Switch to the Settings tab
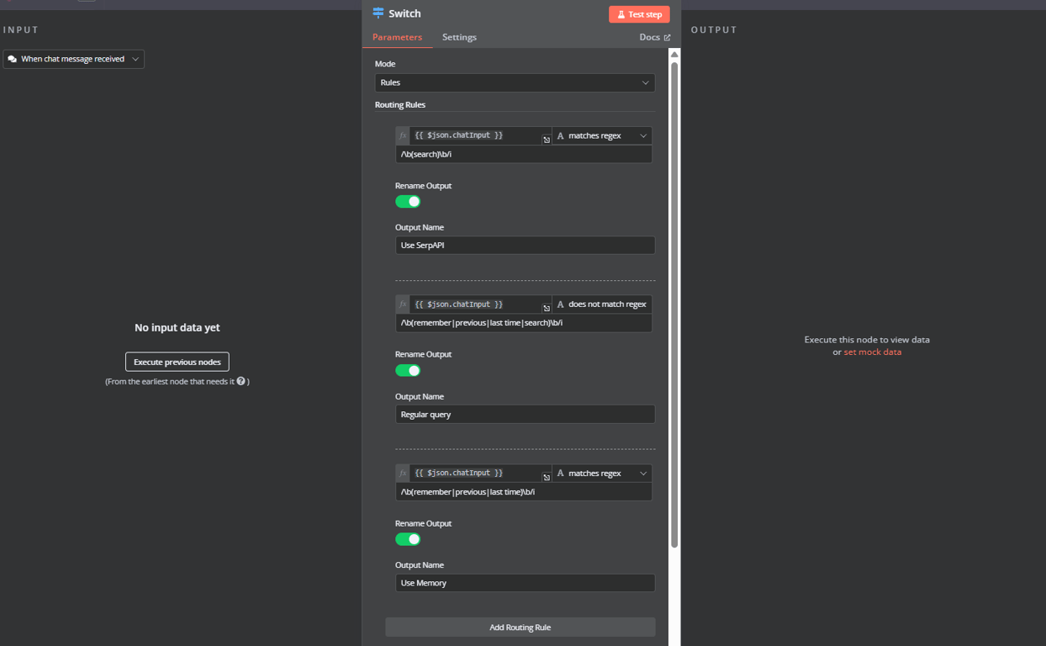 459,37
